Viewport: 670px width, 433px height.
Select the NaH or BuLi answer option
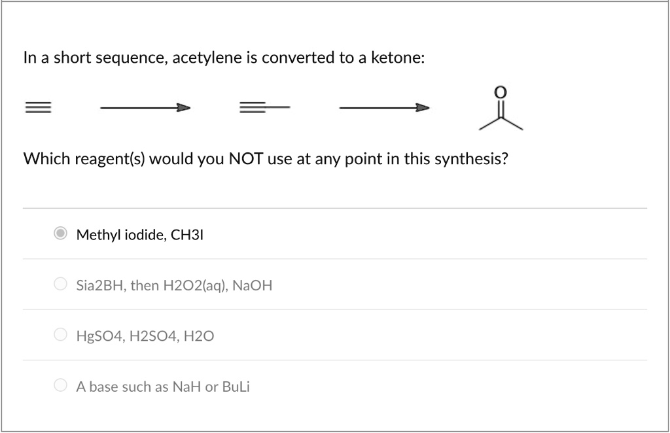pos(60,384)
